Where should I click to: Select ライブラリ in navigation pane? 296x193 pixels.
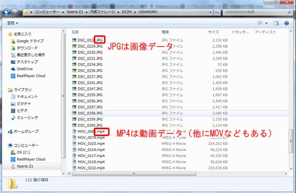pyautogui.click(x=23, y=90)
